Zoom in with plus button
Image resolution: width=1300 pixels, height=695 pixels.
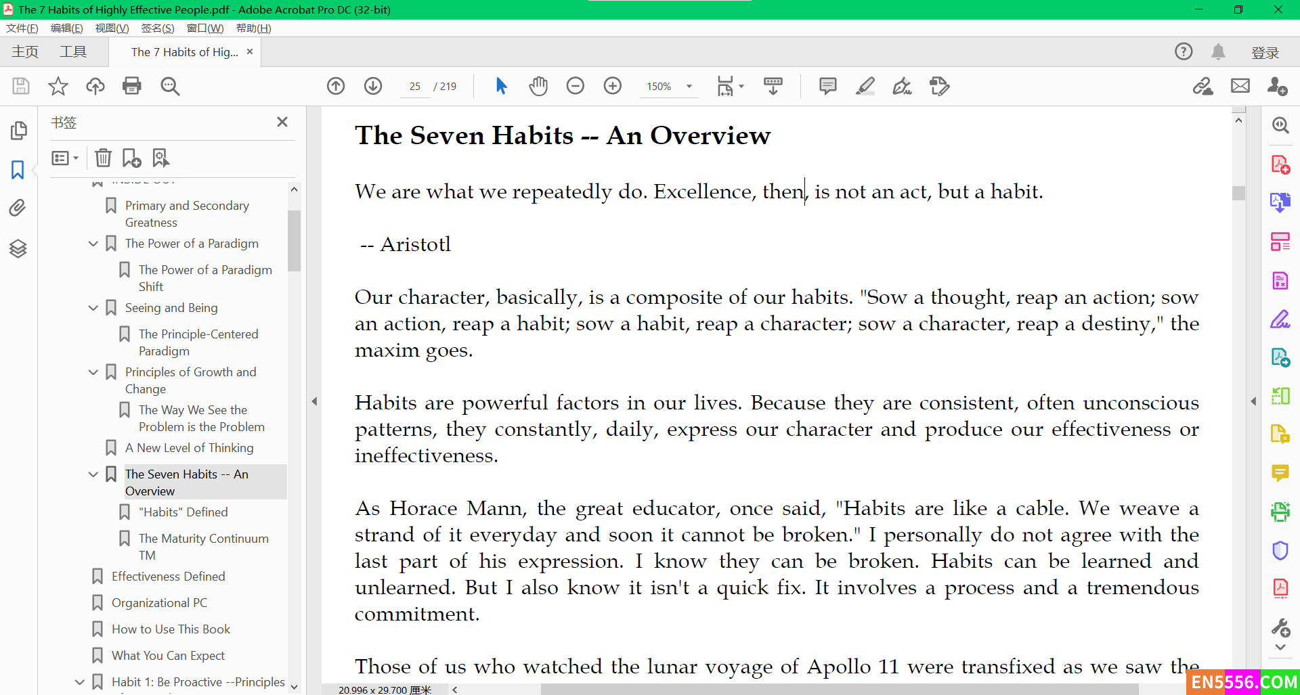click(x=613, y=86)
